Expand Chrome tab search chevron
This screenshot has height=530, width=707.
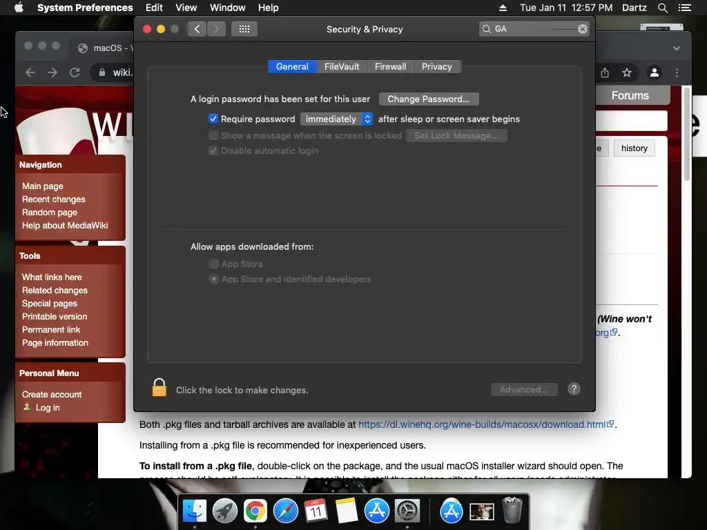pos(676,48)
